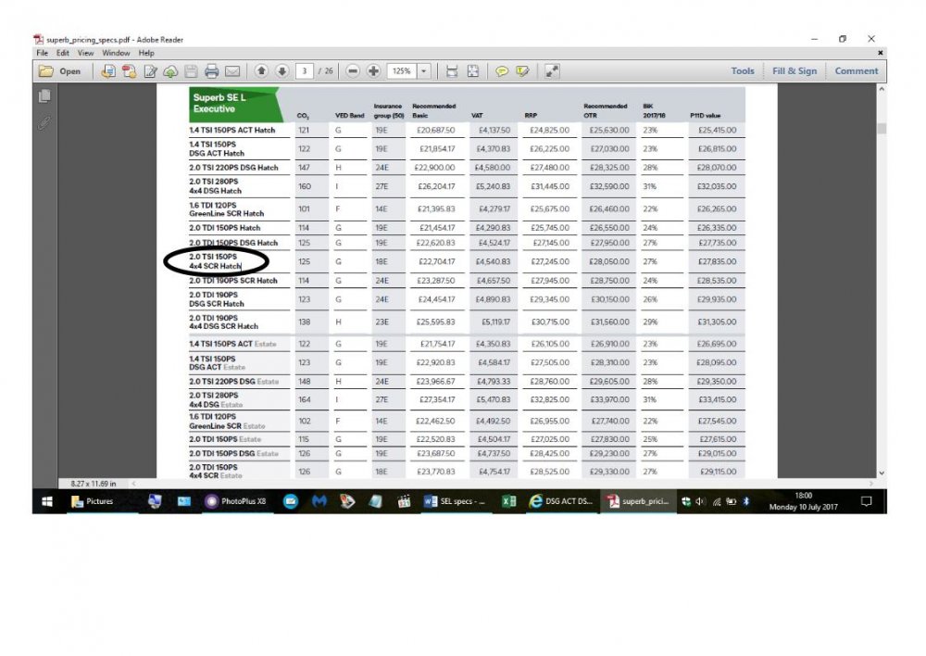Open the Fill & Sign pane
The height and width of the screenshot is (656, 926).
coord(795,71)
